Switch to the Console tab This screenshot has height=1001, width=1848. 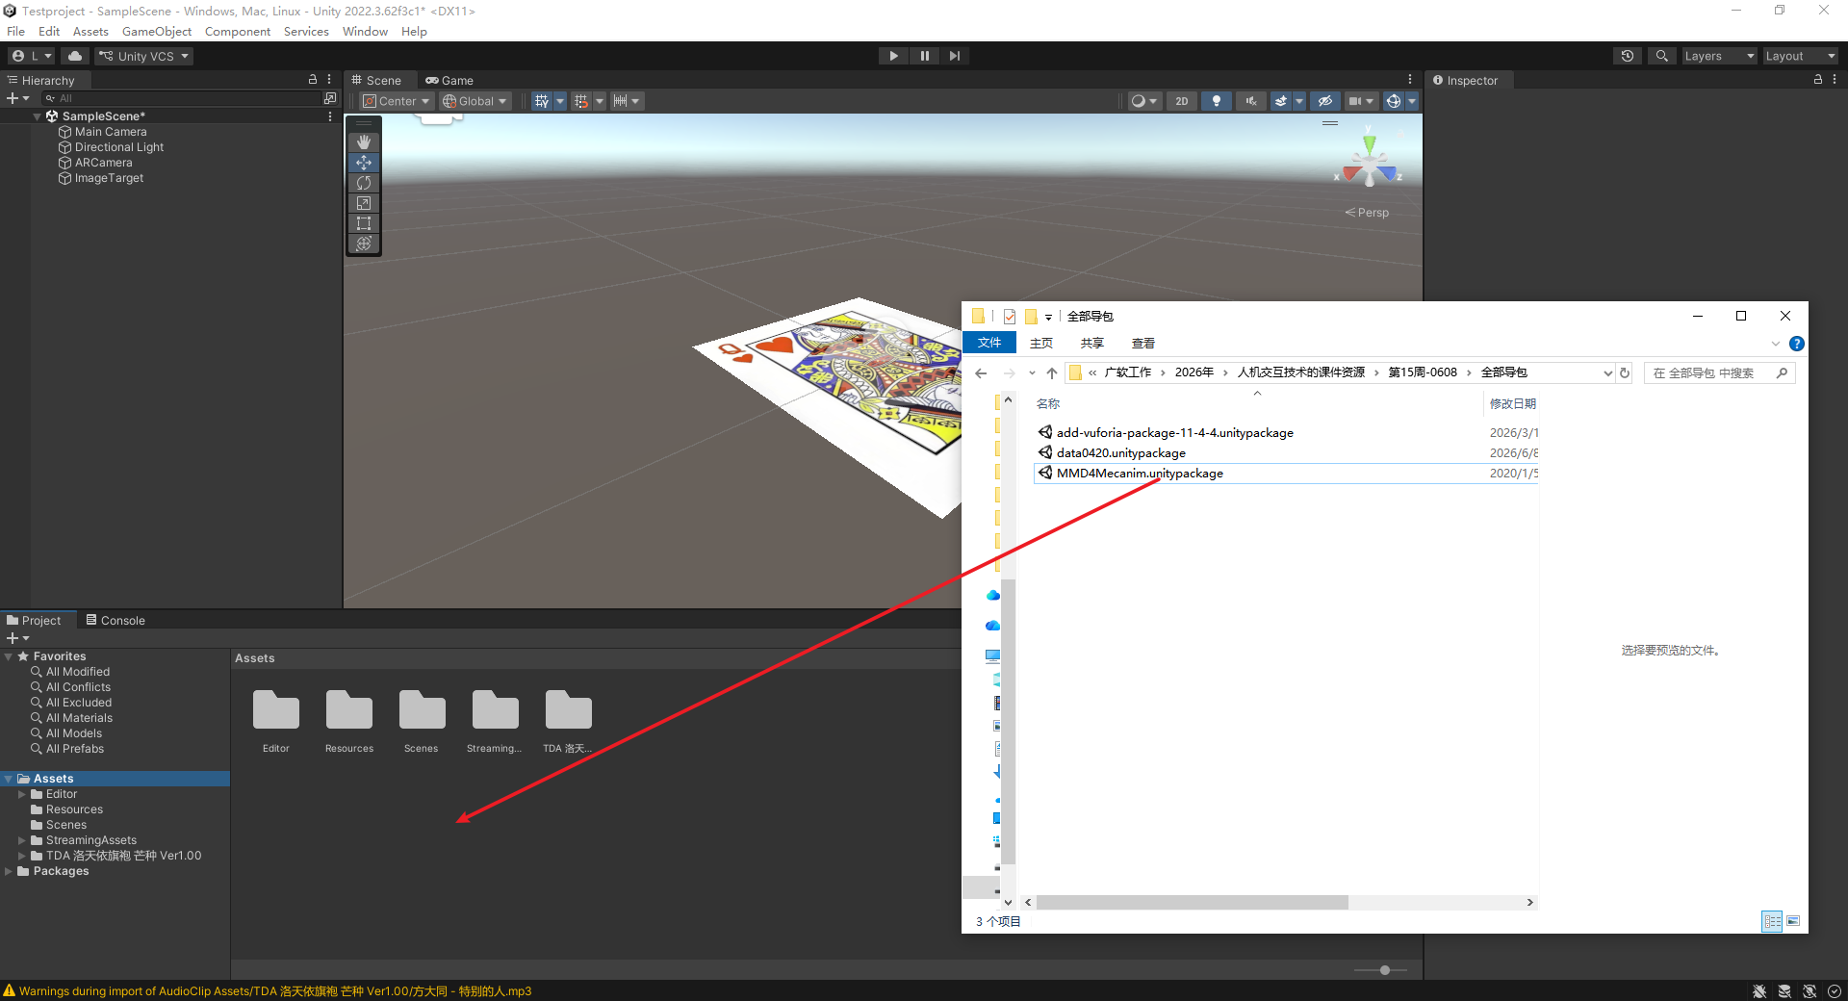(115, 621)
